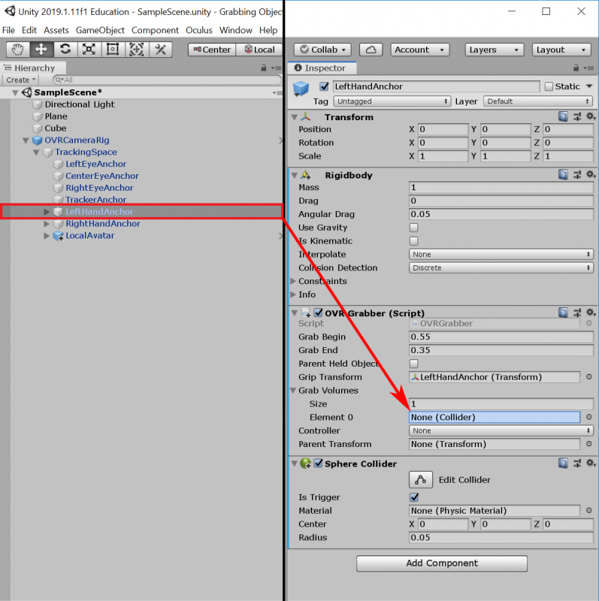Viewport: 599px width, 601px height.
Task: Open the Layers dropdown button
Action: click(495, 50)
